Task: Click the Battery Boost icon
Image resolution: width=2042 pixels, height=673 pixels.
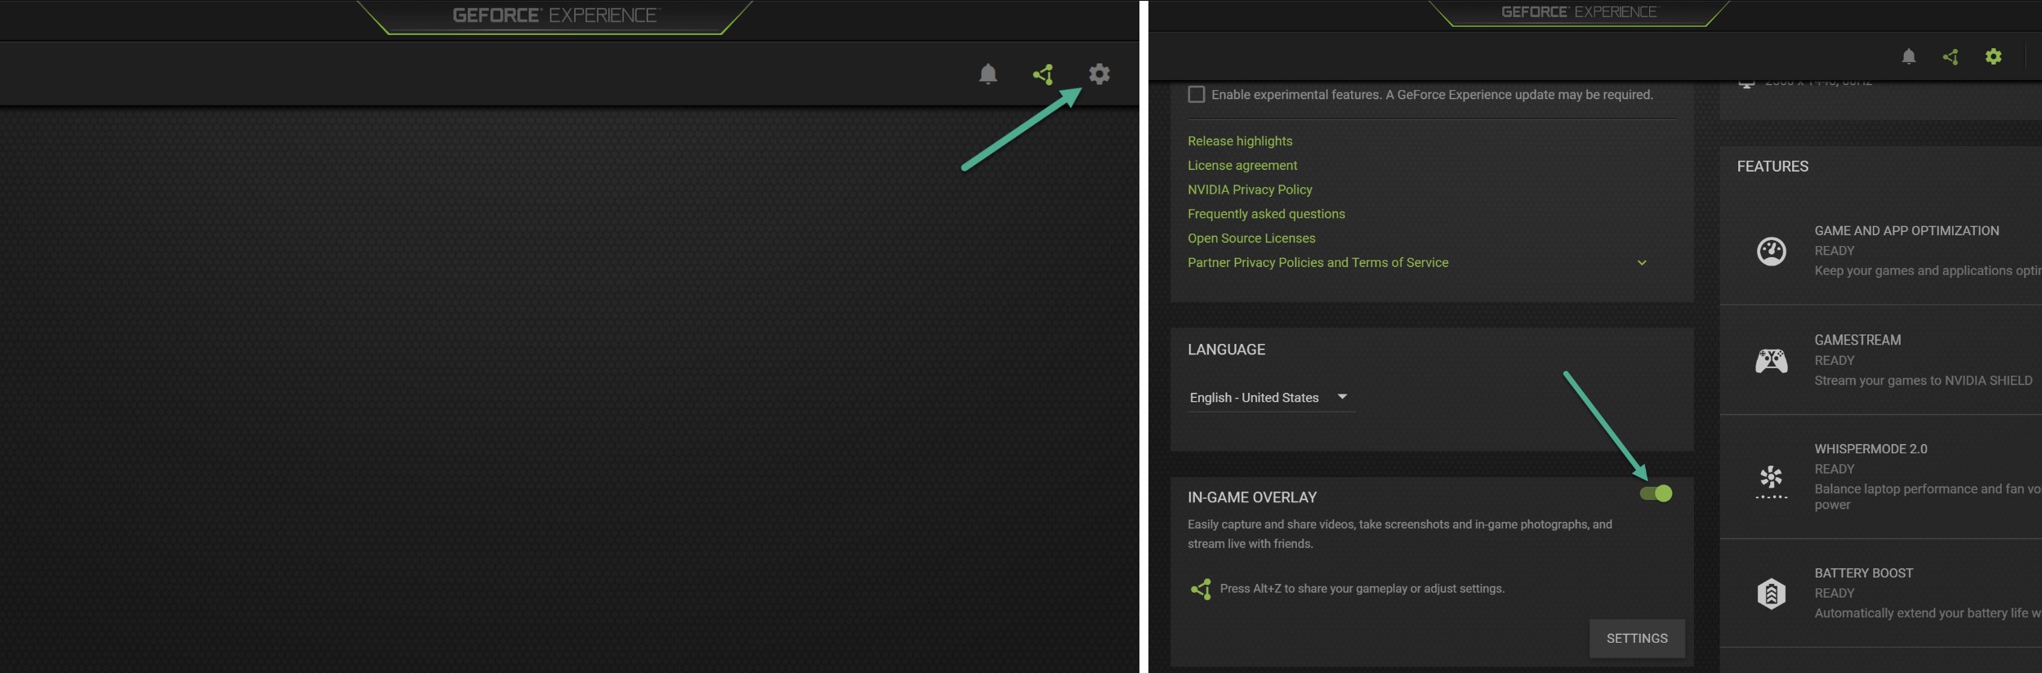Action: (1771, 593)
